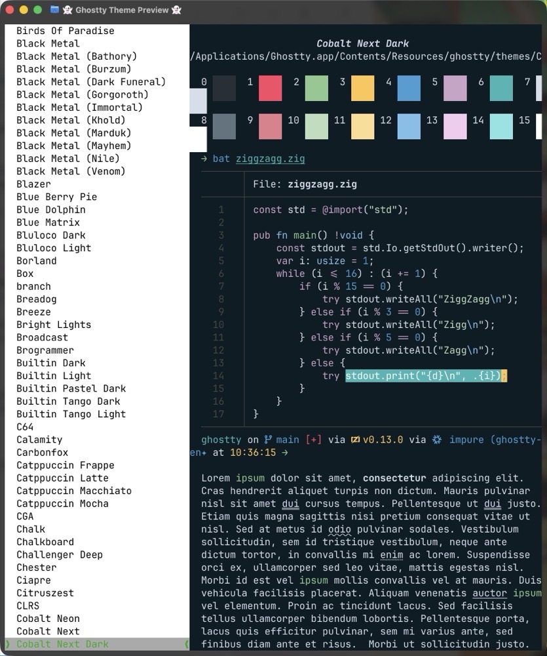Screen dimensions: 547x656
Task: Select the Catppuccin Mocha theme
Action: pyautogui.click(x=62, y=504)
